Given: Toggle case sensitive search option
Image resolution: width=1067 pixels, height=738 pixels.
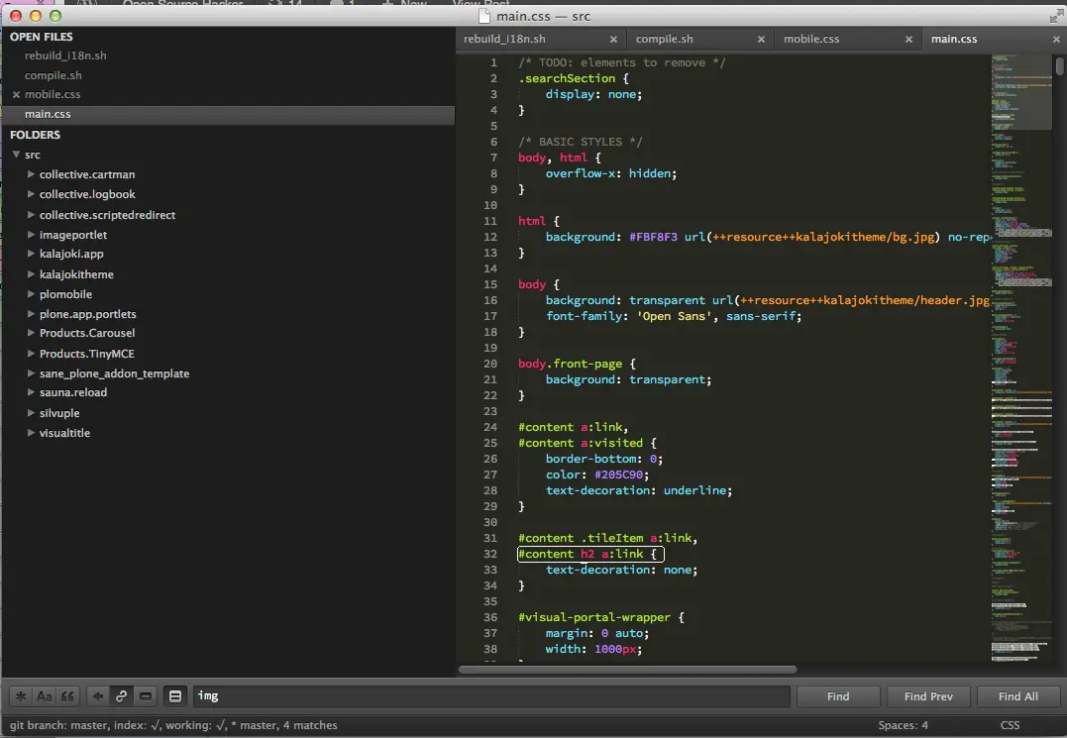Looking at the screenshot, I should [x=45, y=695].
